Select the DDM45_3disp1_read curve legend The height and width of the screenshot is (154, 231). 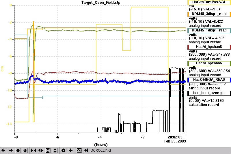coord(209,14)
